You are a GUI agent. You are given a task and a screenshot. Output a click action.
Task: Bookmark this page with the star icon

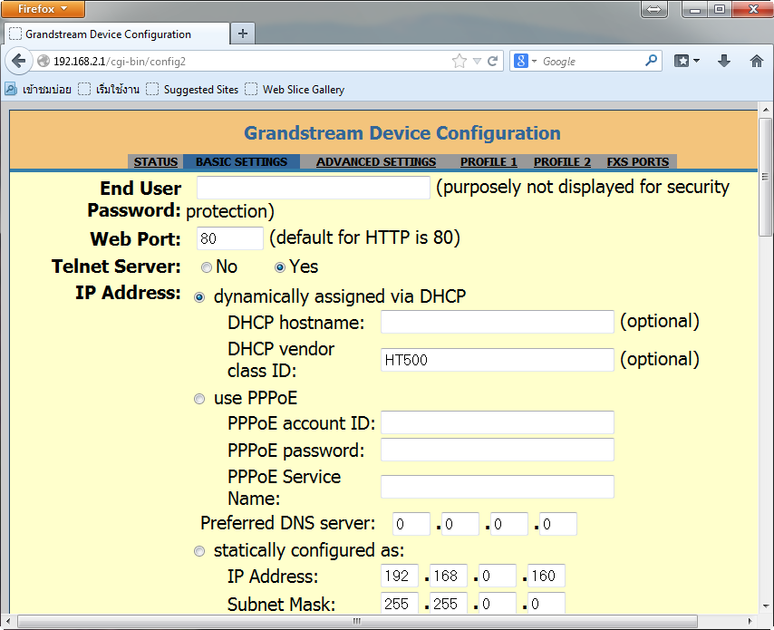460,62
